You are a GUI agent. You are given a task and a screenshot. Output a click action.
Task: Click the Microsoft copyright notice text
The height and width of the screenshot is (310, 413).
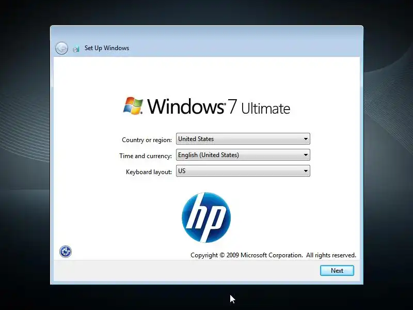pyautogui.click(x=273, y=255)
